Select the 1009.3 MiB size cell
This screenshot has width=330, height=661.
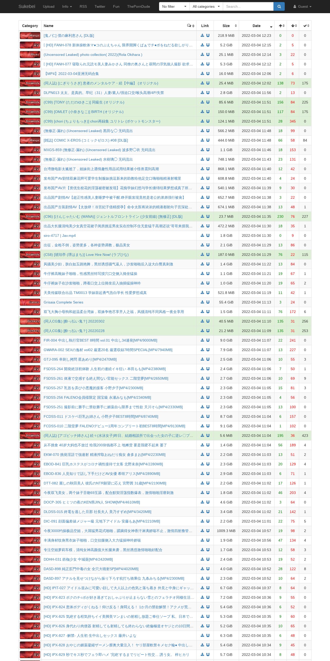[226, 531]
